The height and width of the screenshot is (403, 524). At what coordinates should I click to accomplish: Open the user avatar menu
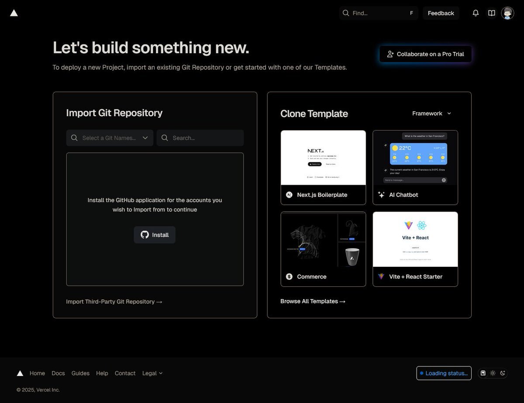507,13
